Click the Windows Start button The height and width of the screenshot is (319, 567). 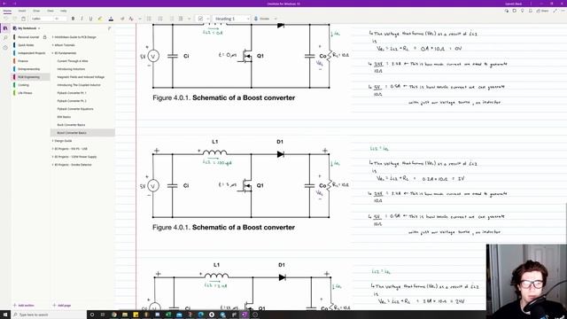pyautogui.click(x=5, y=315)
